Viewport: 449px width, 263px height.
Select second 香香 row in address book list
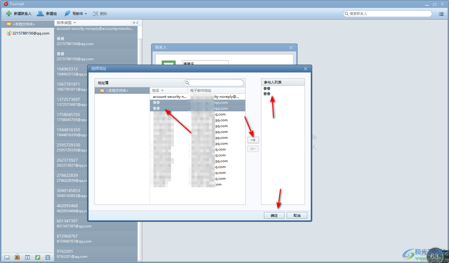(x=198, y=108)
